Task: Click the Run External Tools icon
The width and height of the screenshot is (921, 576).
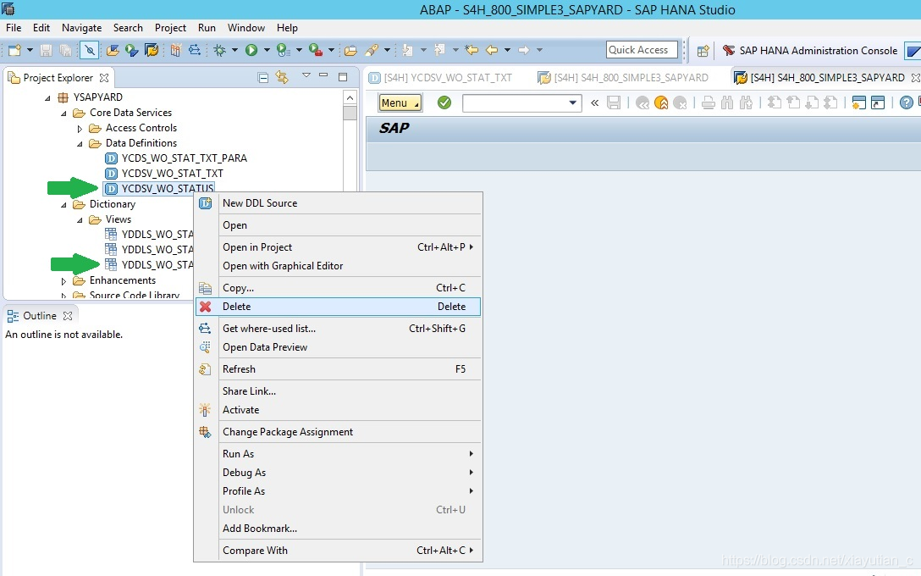Action: pyautogui.click(x=316, y=51)
